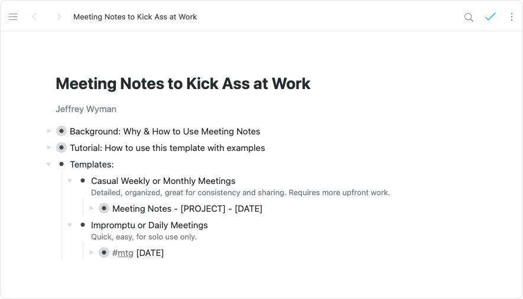Select the Casual Weekly meetings note text
This screenshot has width=523, height=299.
[240, 193]
